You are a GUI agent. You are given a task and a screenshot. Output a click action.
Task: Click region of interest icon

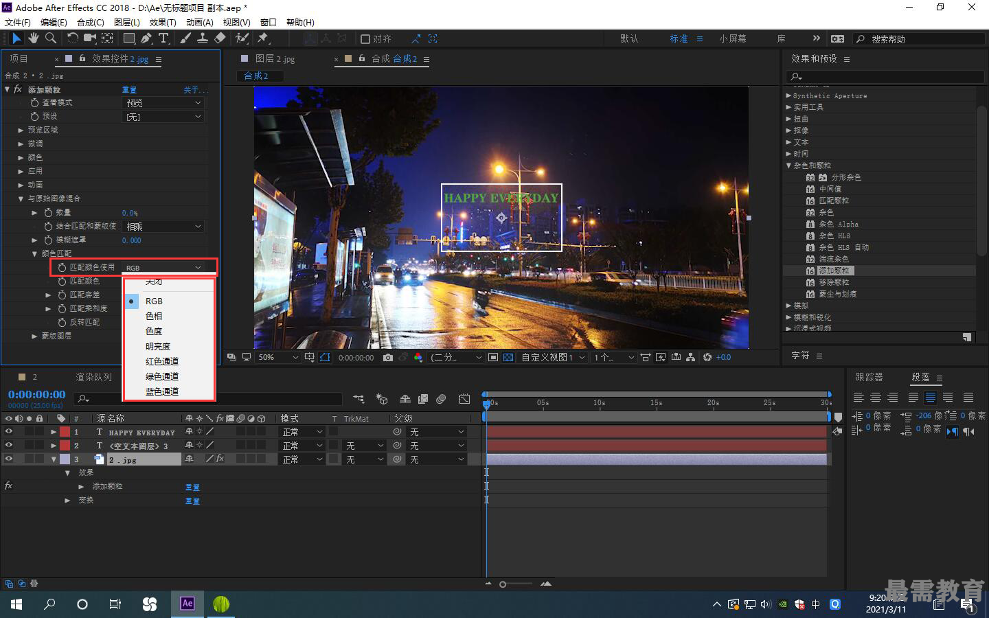[x=493, y=358]
